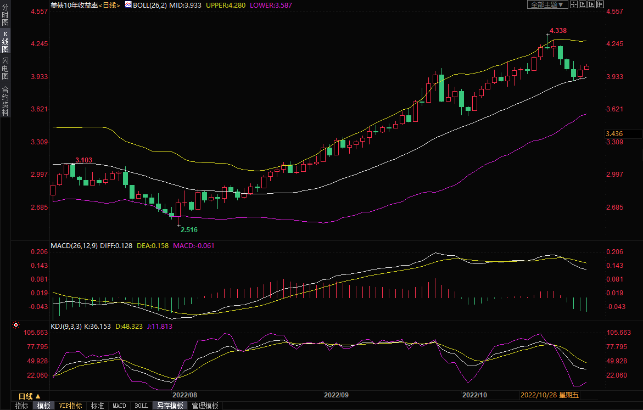Open 合约资料 contract info tab

click(5, 100)
